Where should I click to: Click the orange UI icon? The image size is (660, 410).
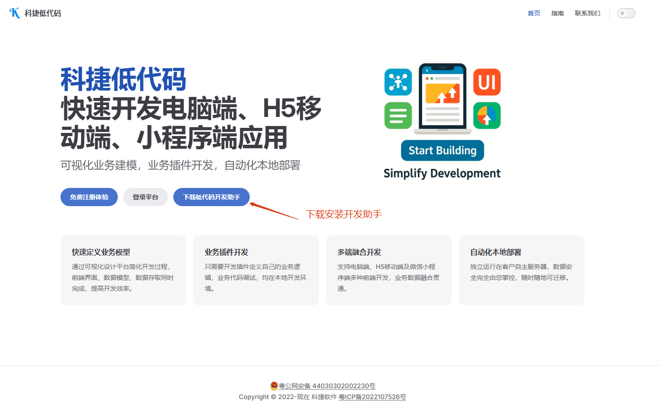point(487,82)
